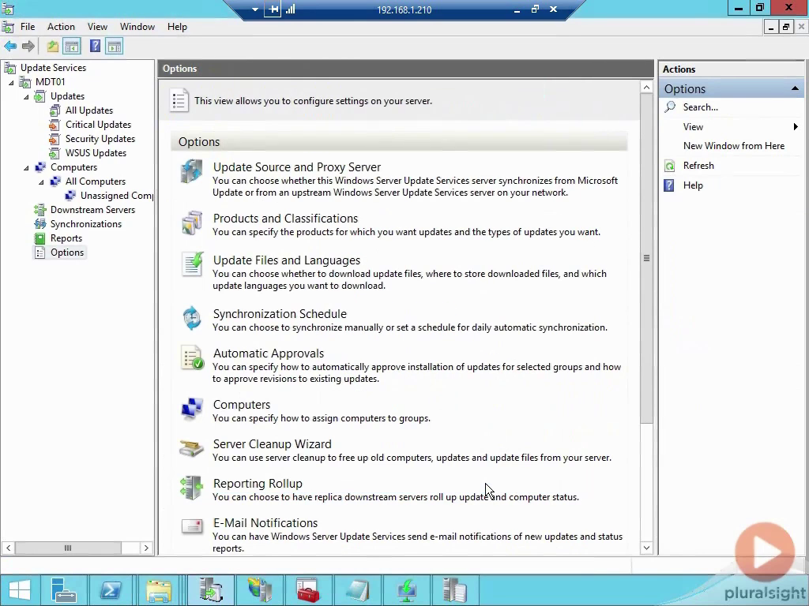Open the File menu
Viewport: 809px width, 606px height.
(x=28, y=27)
